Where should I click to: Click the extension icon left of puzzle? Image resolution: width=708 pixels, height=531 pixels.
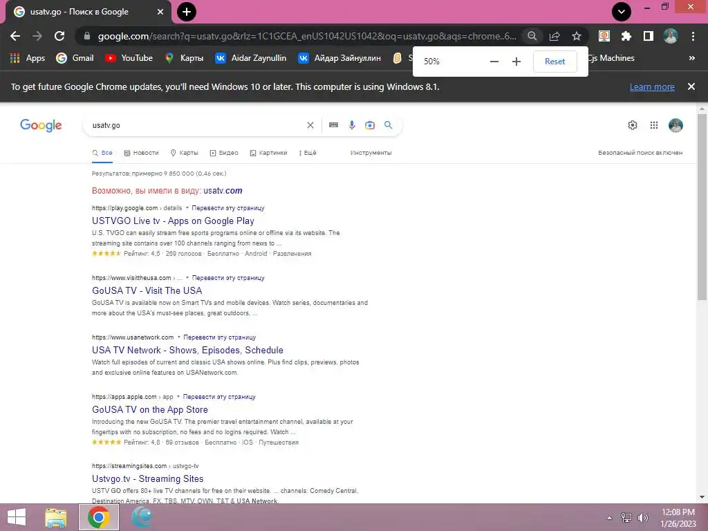click(x=604, y=36)
